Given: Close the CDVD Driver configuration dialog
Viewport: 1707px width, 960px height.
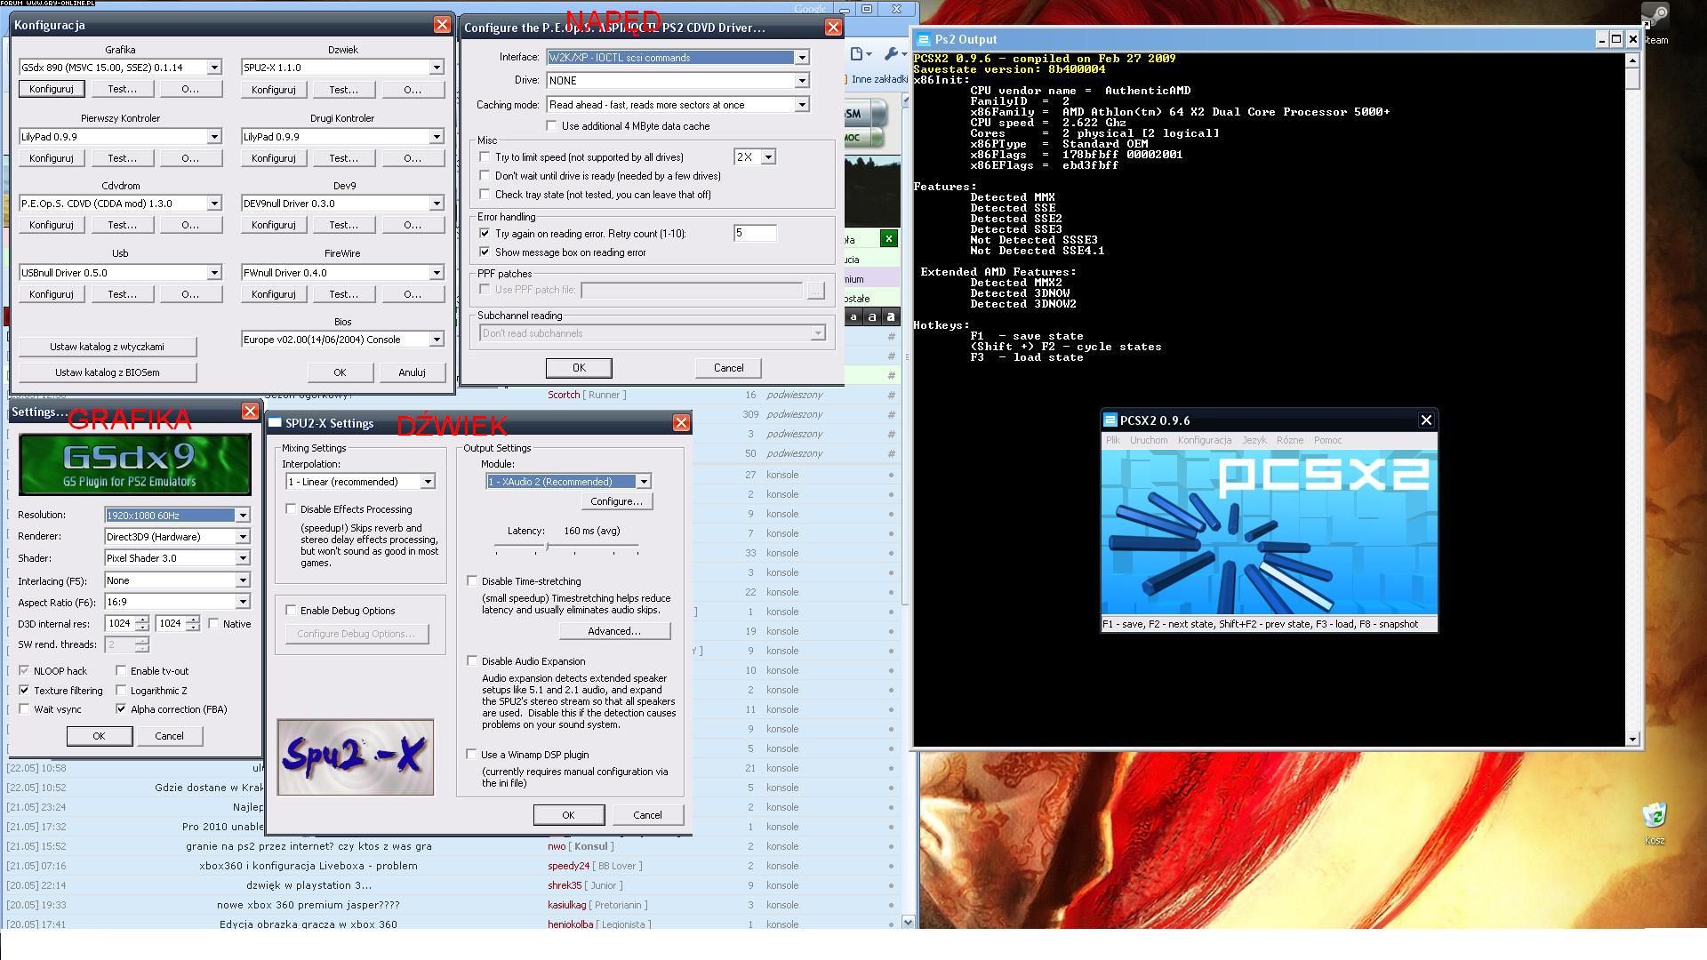Looking at the screenshot, I should click(x=833, y=28).
